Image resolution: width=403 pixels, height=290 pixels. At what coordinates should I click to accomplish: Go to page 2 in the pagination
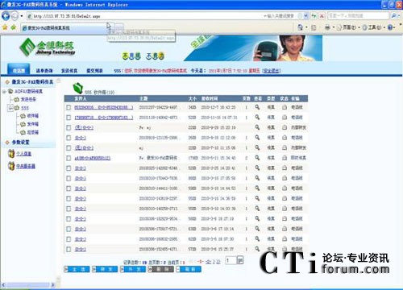coord(214,262)
